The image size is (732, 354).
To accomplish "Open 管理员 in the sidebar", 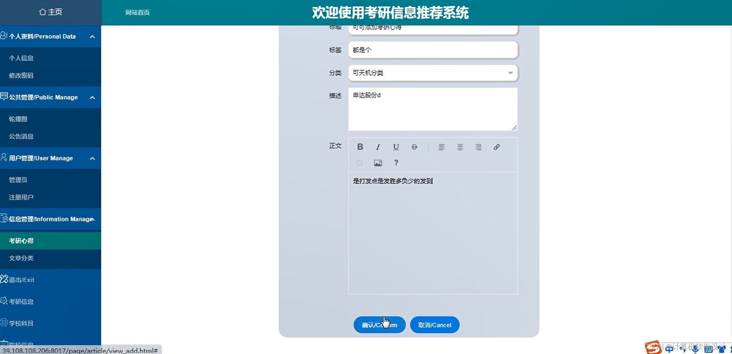I will (18, 180).
